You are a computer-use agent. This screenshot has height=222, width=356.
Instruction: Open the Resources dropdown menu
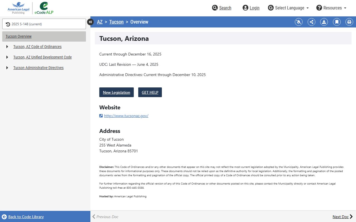[332, 8]
